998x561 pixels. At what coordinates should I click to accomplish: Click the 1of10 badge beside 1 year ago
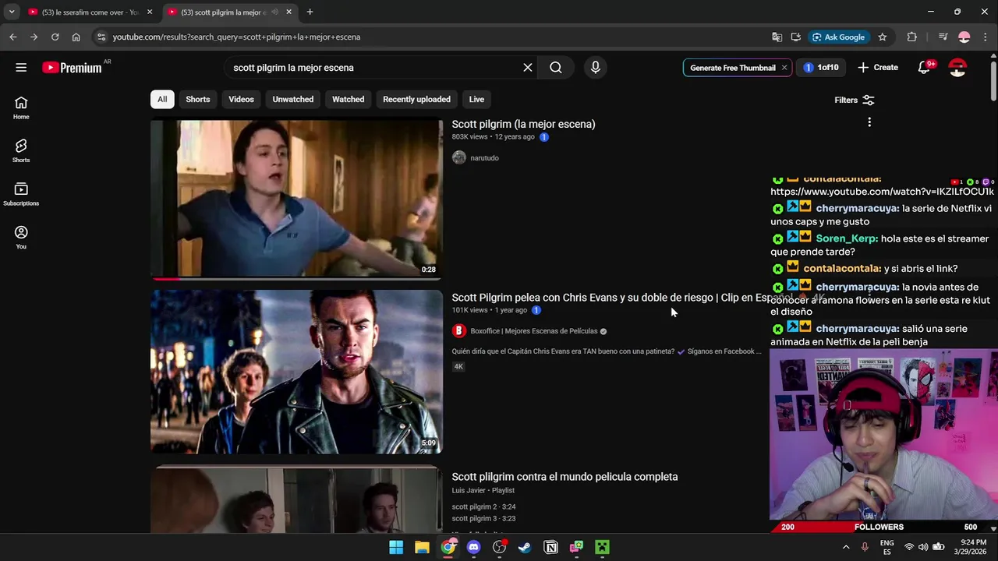point(536,310)
